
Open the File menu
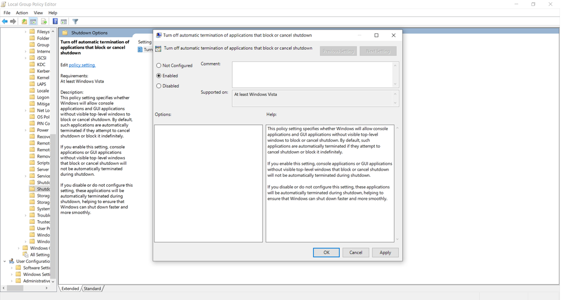coord(7,13)
